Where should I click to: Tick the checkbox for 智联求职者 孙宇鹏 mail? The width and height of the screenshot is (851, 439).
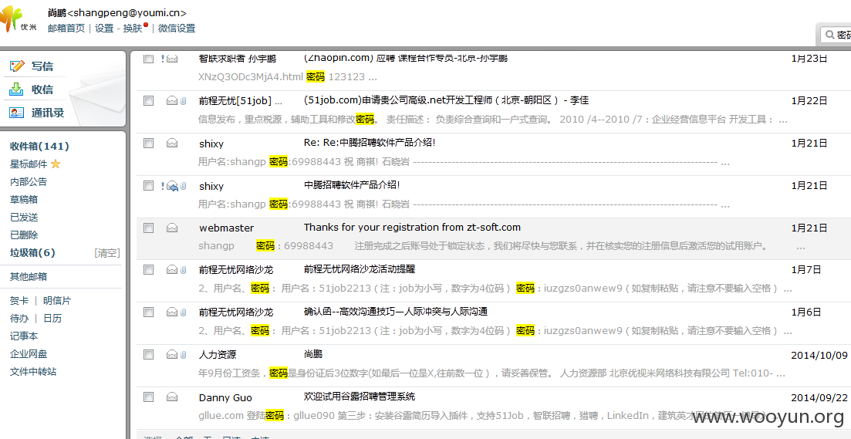(148, 59)
